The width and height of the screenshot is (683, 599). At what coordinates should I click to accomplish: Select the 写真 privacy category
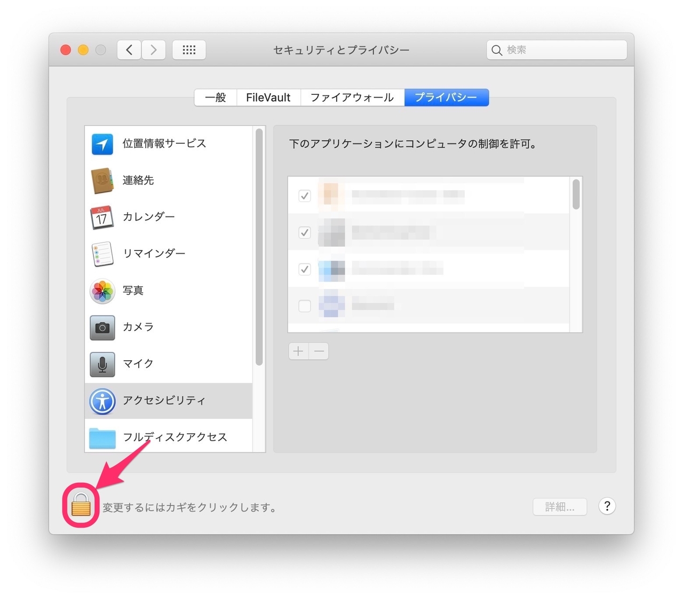pos(133,290)
